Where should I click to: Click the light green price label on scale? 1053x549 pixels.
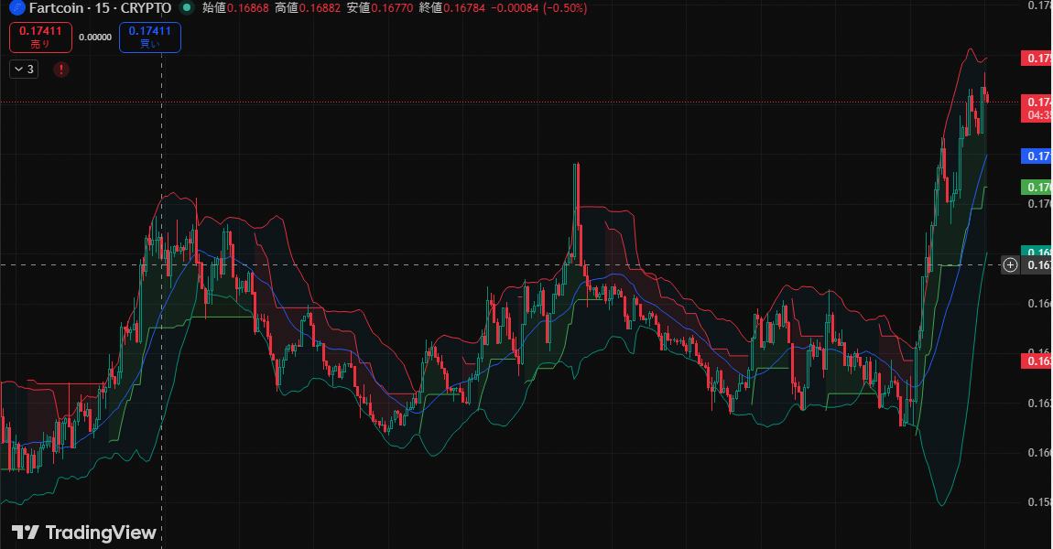click(x=1037, y=188)
